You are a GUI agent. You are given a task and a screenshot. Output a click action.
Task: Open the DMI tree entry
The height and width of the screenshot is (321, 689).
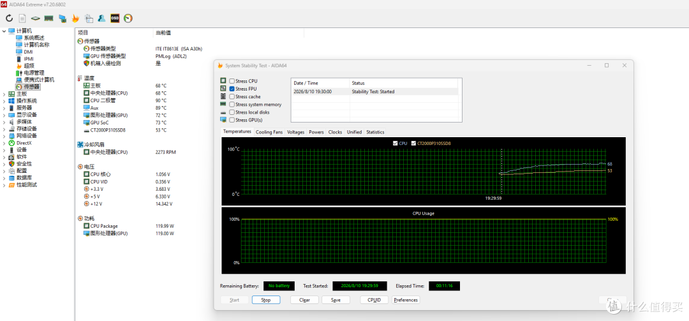coord(28,52)
